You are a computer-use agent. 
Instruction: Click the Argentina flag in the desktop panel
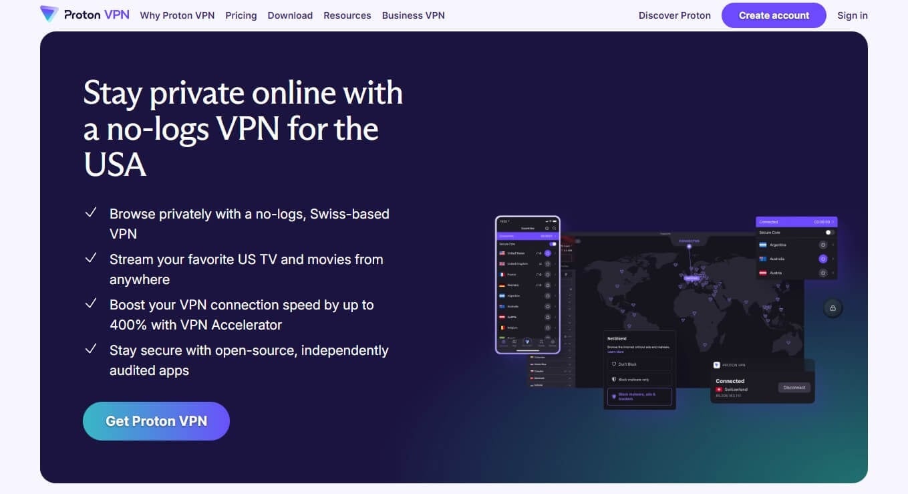(763, 245)
